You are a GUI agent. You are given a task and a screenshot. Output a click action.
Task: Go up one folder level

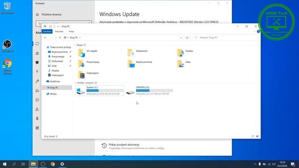click(x=60, y=38)
